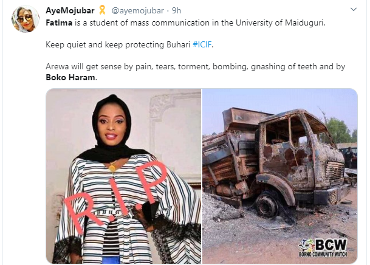The width and height of the screenshot is (370, 265).
Task: Click the #ICIF hashtag
Action: click(x=202, y=44)
